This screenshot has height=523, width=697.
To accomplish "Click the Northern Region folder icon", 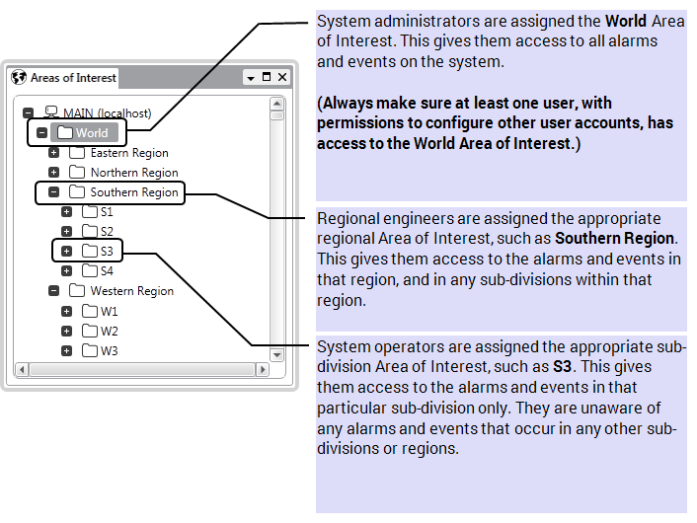I will point(77,173).
